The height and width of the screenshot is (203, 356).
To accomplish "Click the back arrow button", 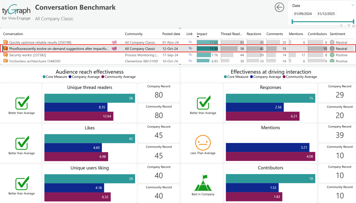I will coord(279,7).
